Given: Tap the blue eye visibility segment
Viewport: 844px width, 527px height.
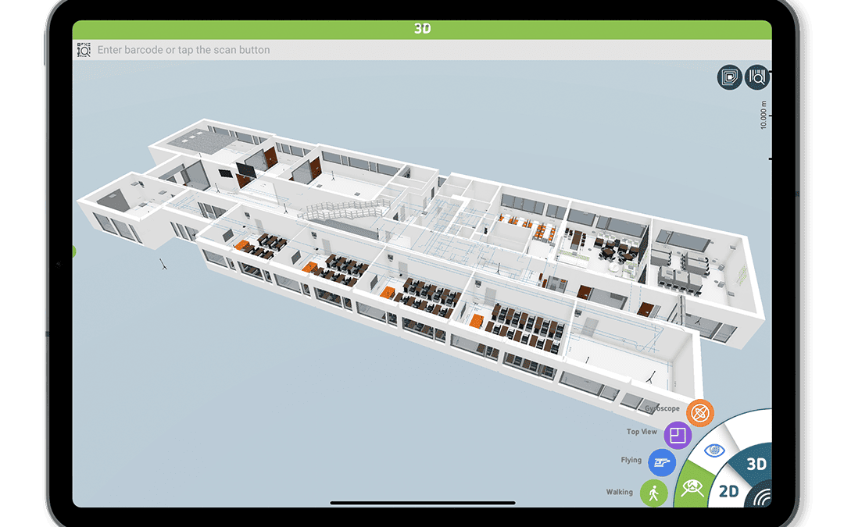Looking at the screenshot, I should coord(714,450).
